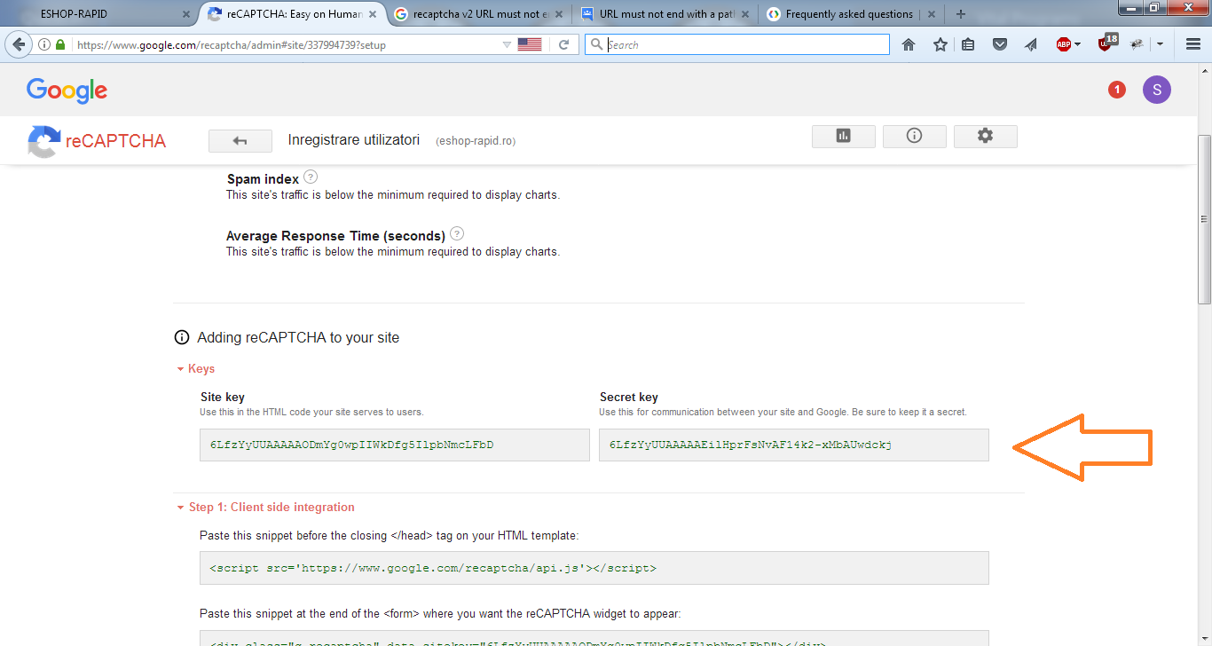Collapse Step 1: Client side integration

click(x=265, y=507)
